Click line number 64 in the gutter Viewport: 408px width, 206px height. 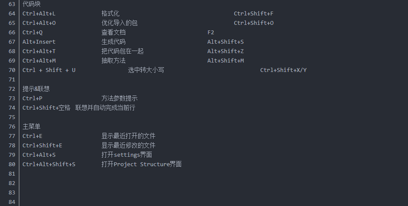click(12, 14)
